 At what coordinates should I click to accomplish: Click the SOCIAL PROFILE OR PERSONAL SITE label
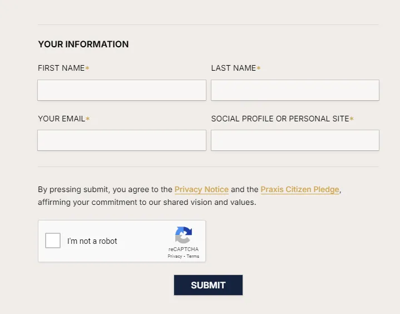coord(280,119)
